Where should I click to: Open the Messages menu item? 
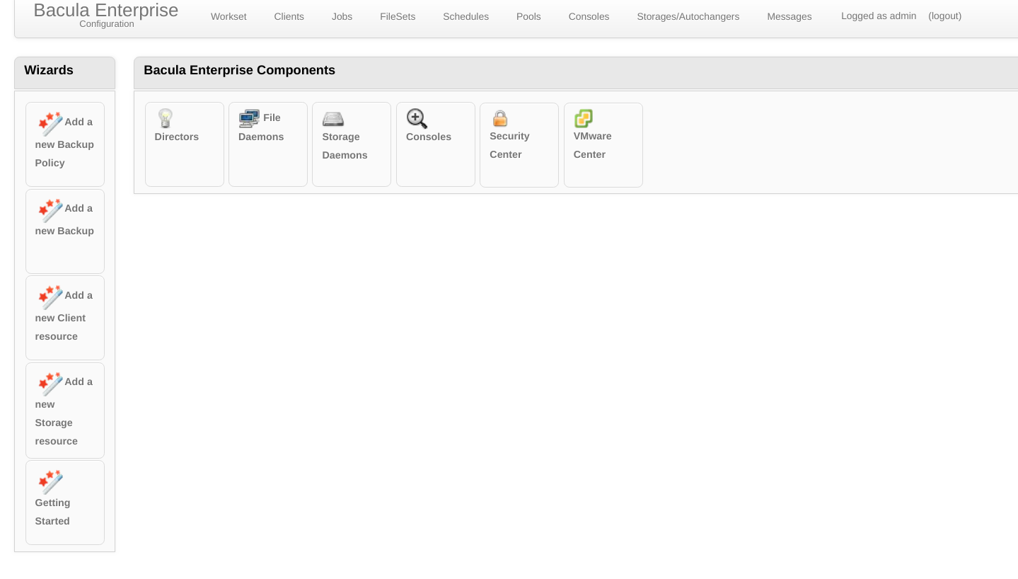[789, 16]
